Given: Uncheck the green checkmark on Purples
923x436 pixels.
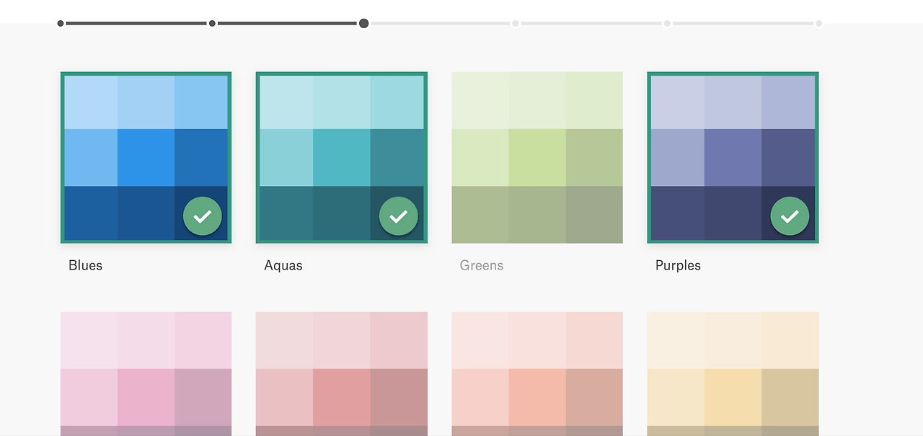Looking at the screenshot, I should click(x=790, y=216).
